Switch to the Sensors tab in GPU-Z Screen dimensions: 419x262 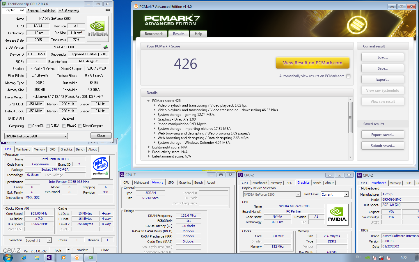pyautogui.click(x=33, y=11)
